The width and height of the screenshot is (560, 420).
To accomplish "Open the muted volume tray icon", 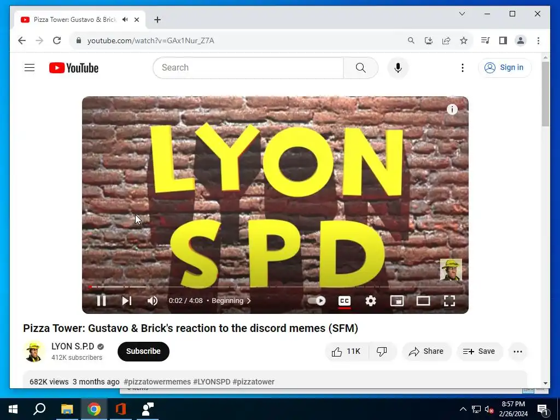I will click(x=489, y=409).
